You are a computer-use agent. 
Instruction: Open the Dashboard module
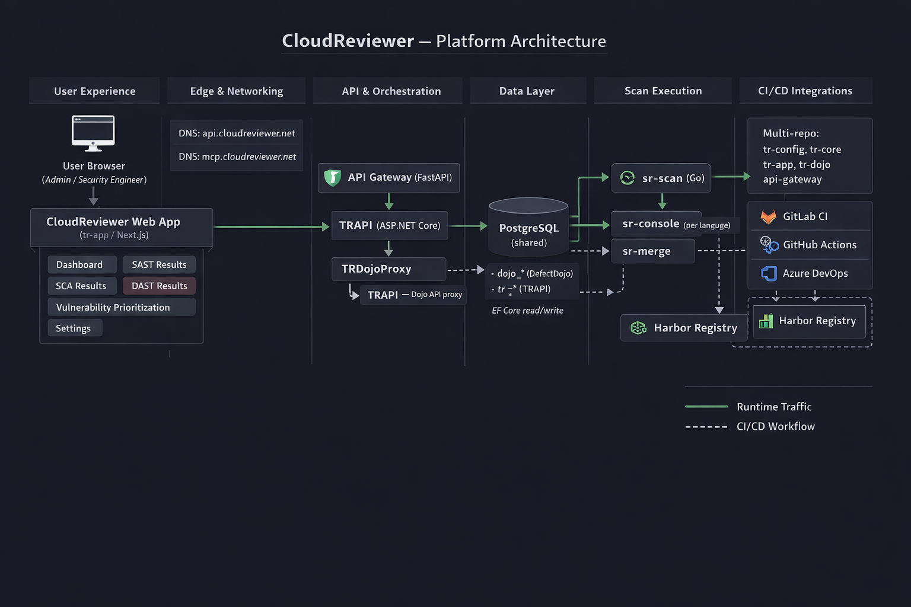[x=82, y=264]
